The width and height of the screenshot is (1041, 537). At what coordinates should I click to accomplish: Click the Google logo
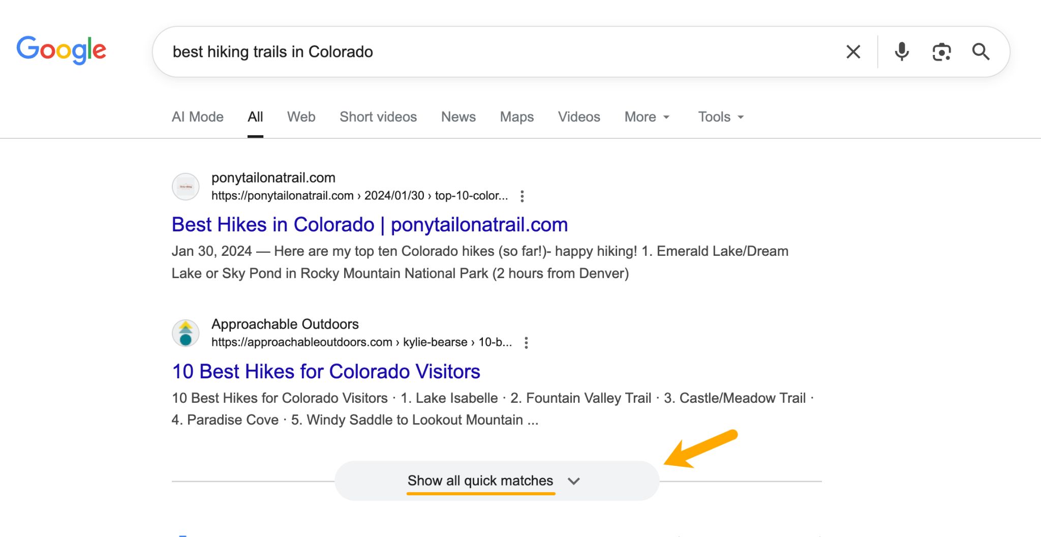click(62, 50)
